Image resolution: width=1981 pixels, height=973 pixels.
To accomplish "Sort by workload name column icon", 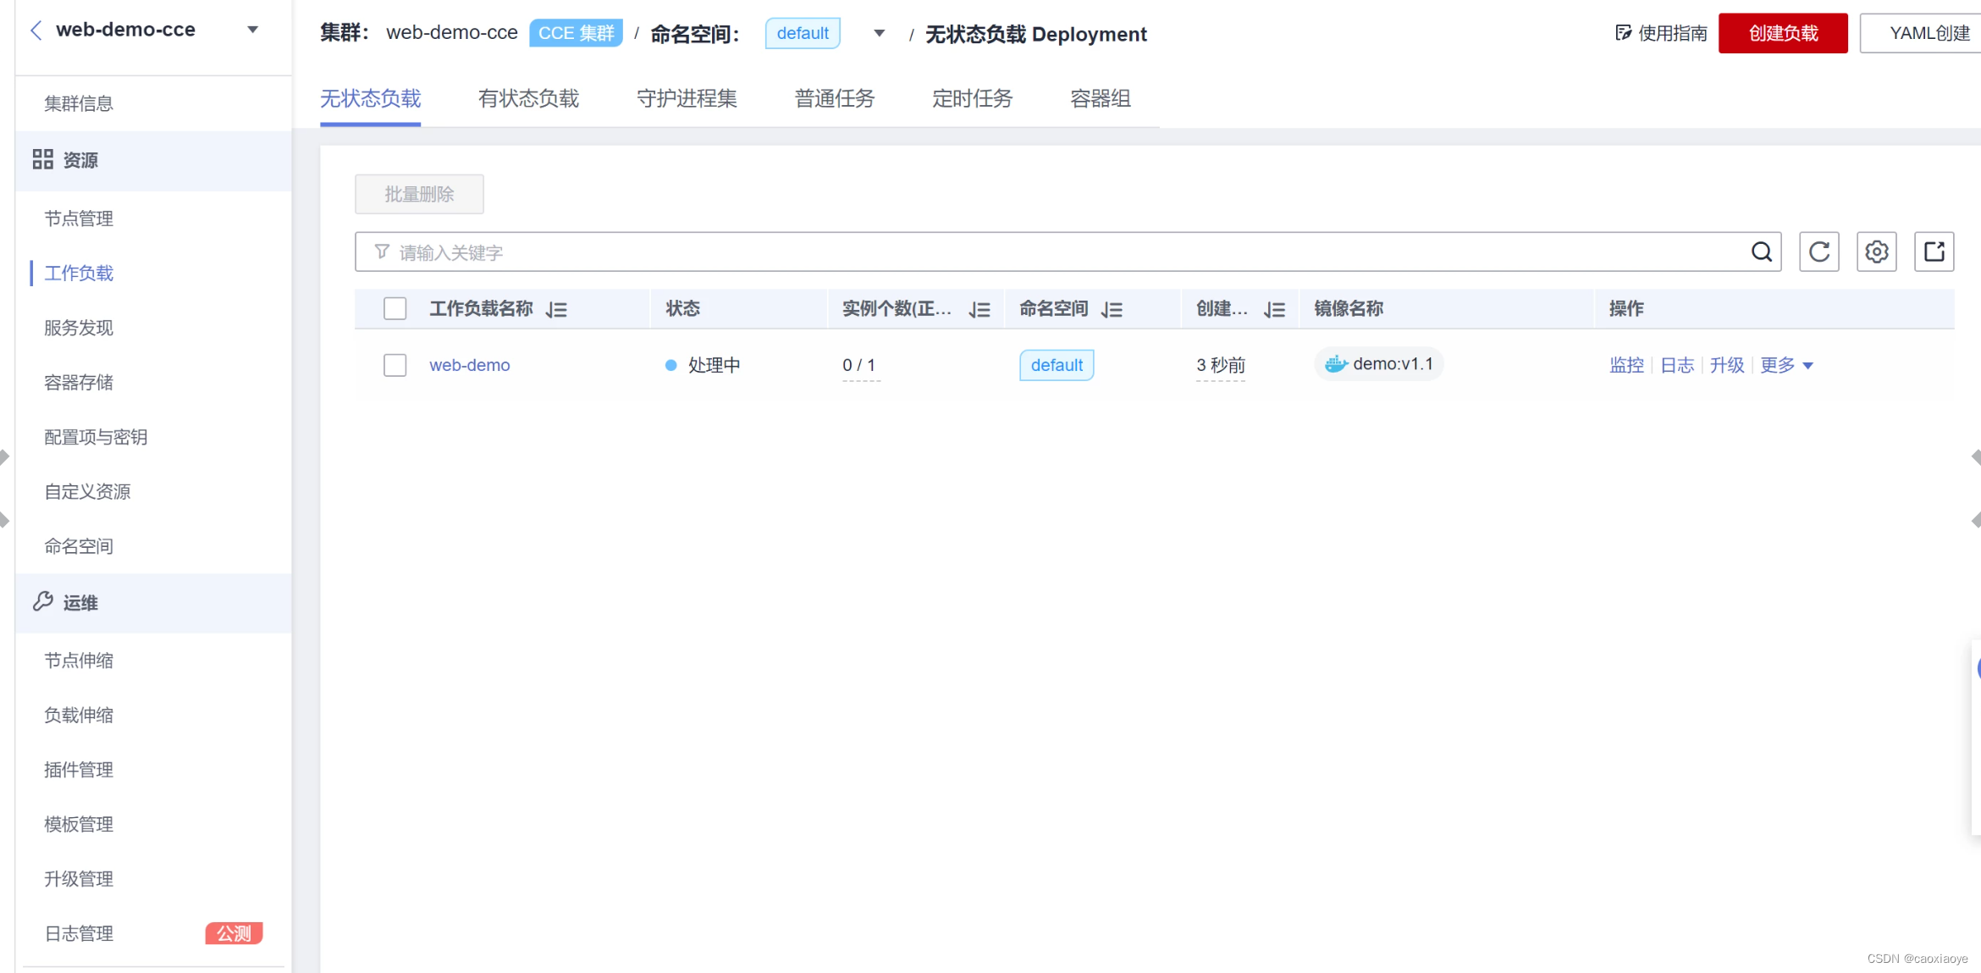I will point(556,310).
